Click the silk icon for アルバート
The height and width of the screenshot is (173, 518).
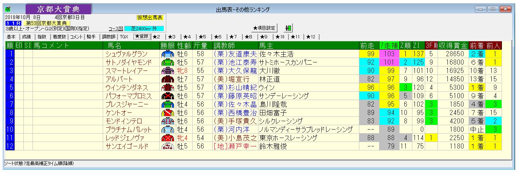[x=168, y=79]
